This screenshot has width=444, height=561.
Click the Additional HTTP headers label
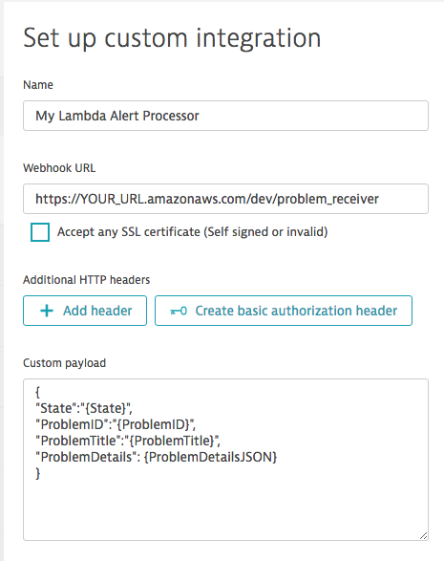(87, 280)
